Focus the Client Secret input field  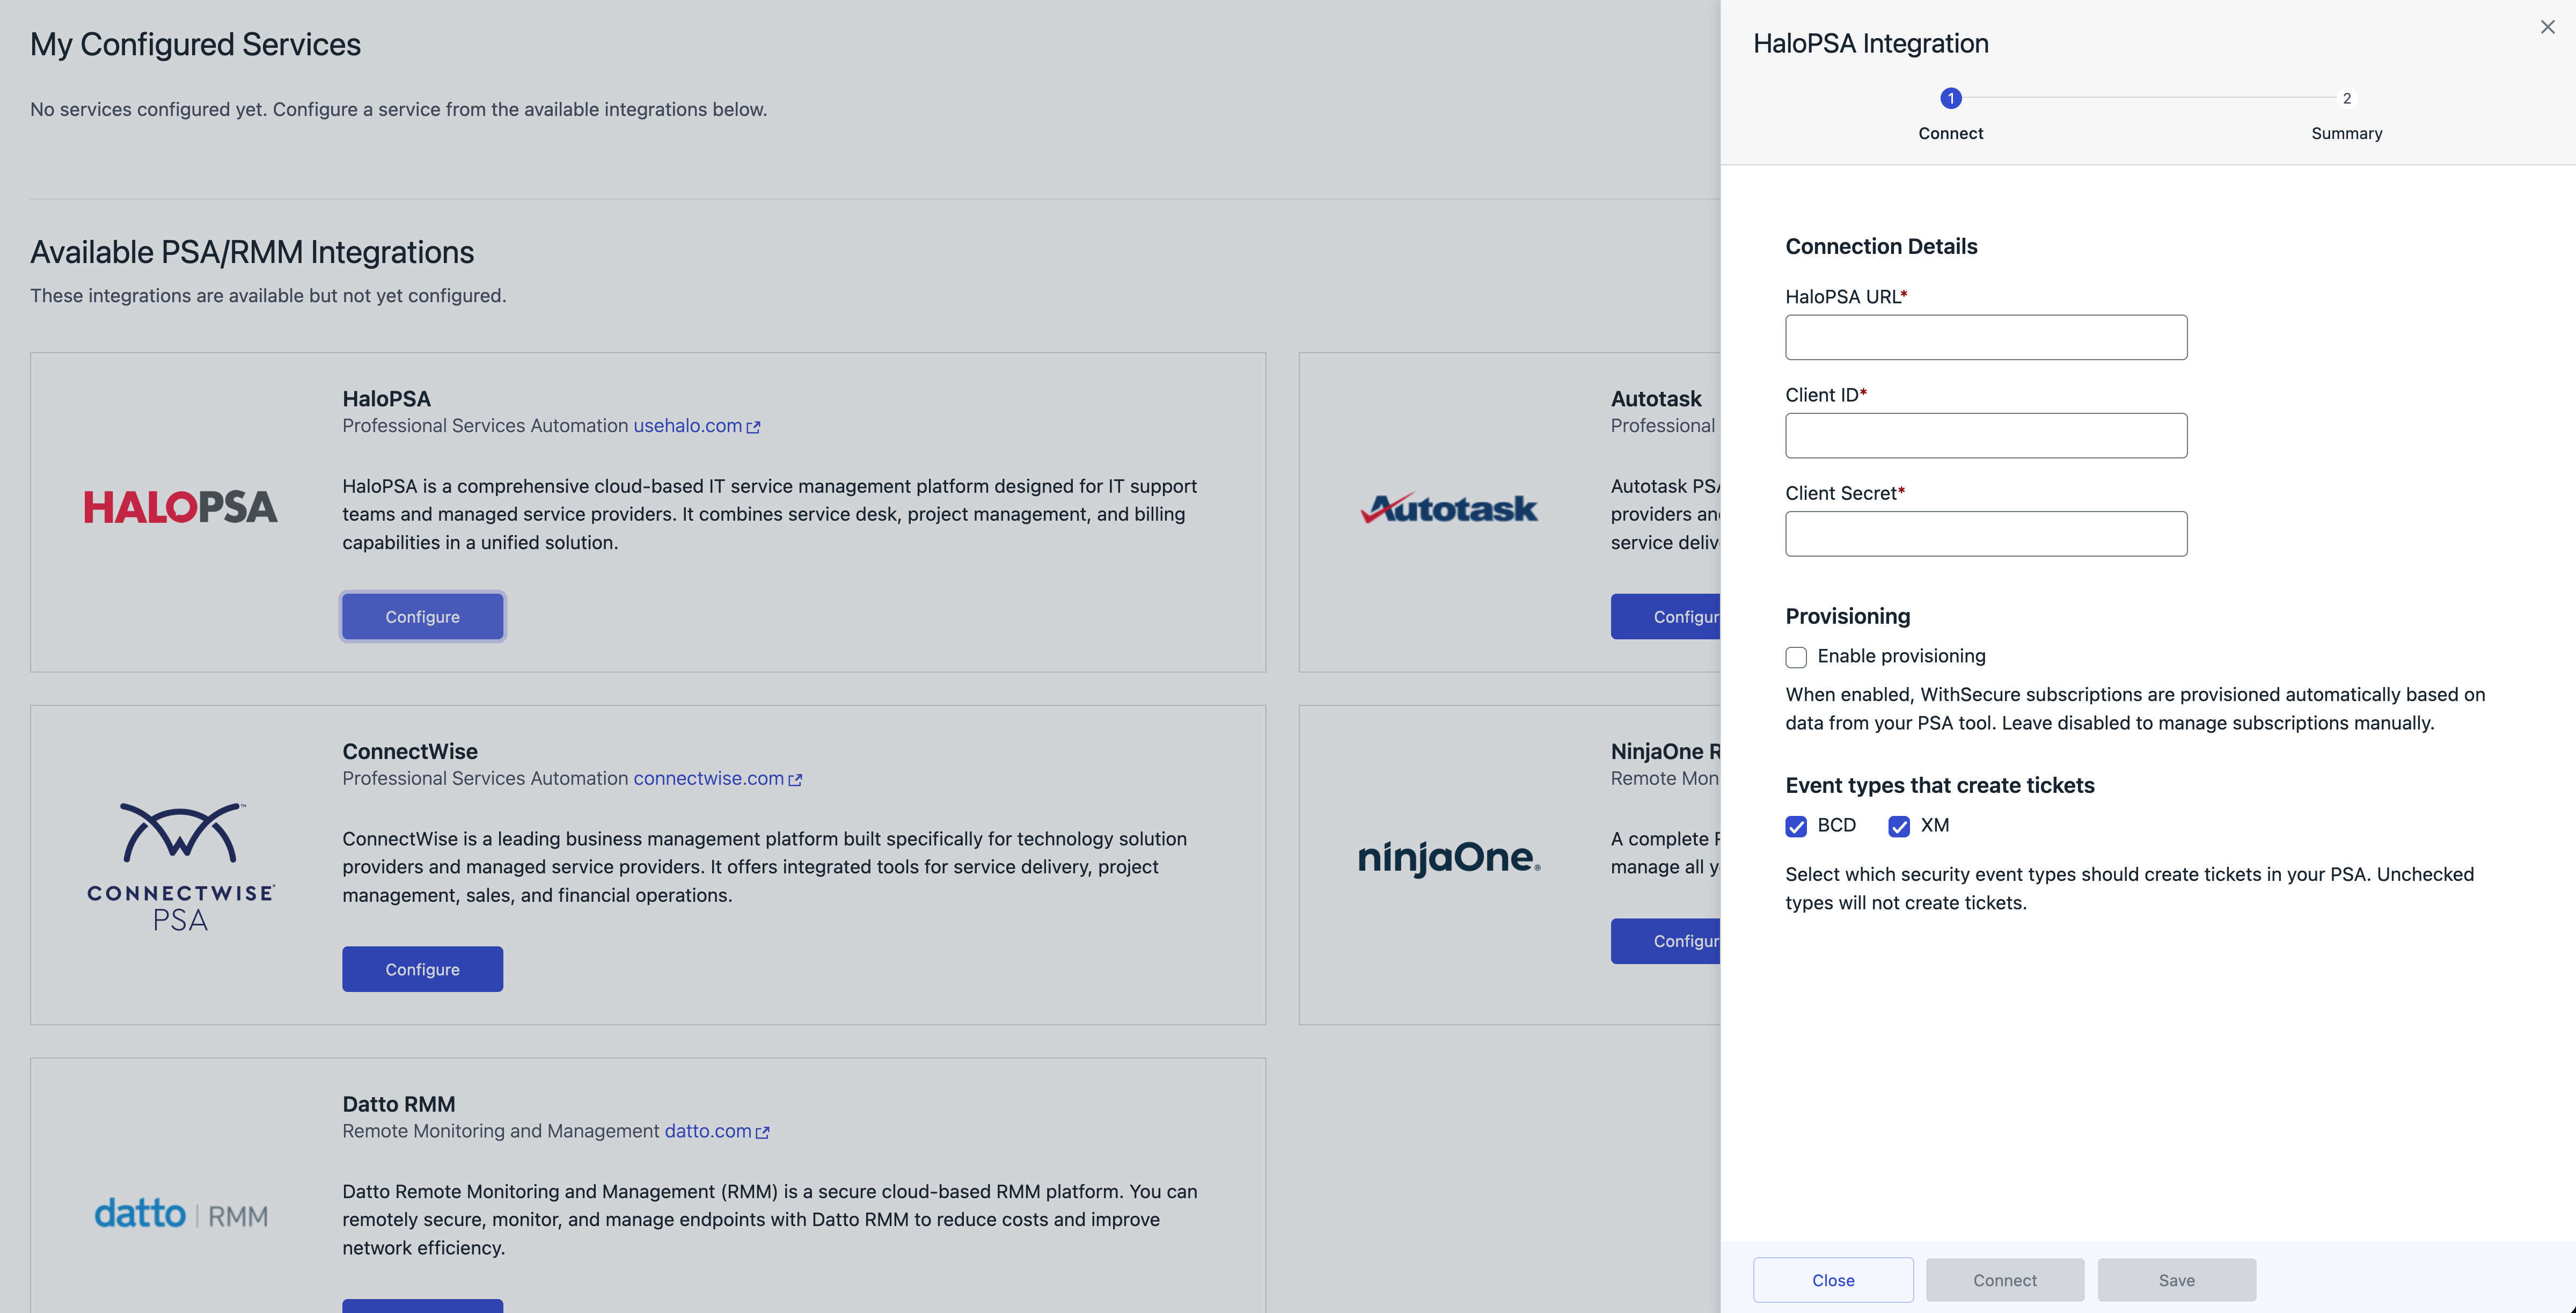click(x=1986, y=533)
